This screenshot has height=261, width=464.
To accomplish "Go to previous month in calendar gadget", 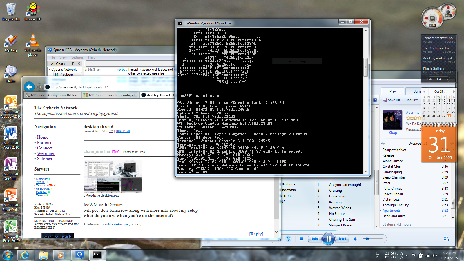I will click(x=424, y=91).
